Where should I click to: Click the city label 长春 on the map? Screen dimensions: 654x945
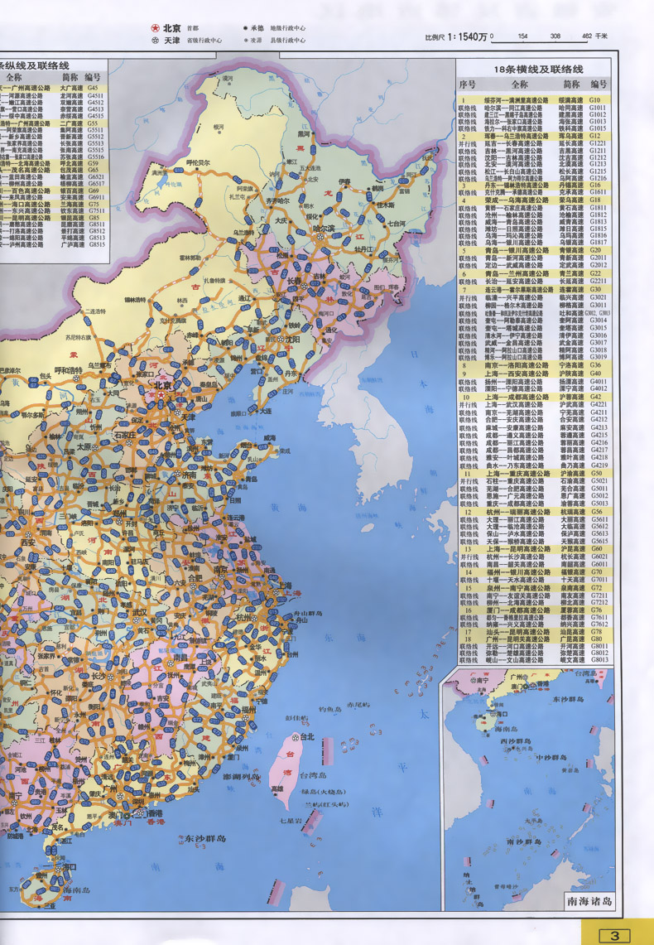click(294, 281)
